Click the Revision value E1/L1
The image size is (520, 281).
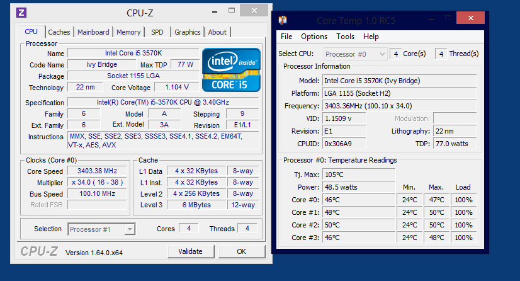pos(242,125)
